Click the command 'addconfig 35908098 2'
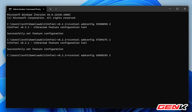Screen dimensions: 192x112 click(x=96, y=24)
